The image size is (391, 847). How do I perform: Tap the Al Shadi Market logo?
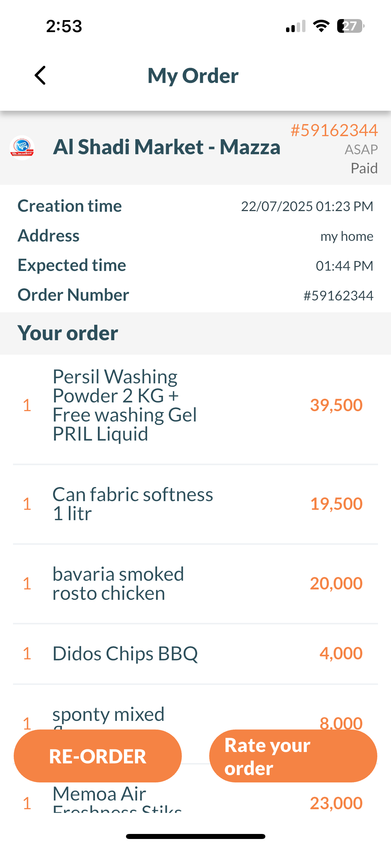pyautogui.click(x=22, y=148)
